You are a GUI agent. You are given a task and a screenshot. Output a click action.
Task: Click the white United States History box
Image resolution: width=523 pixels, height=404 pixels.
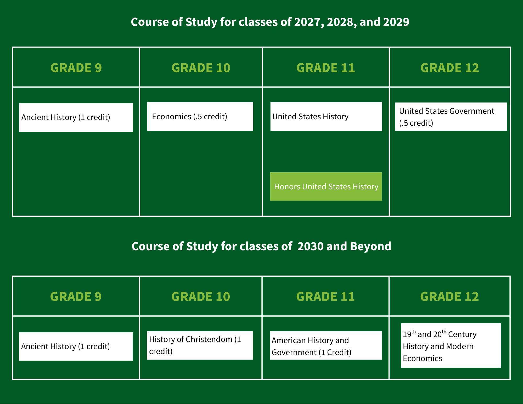[x=326, y=116]
